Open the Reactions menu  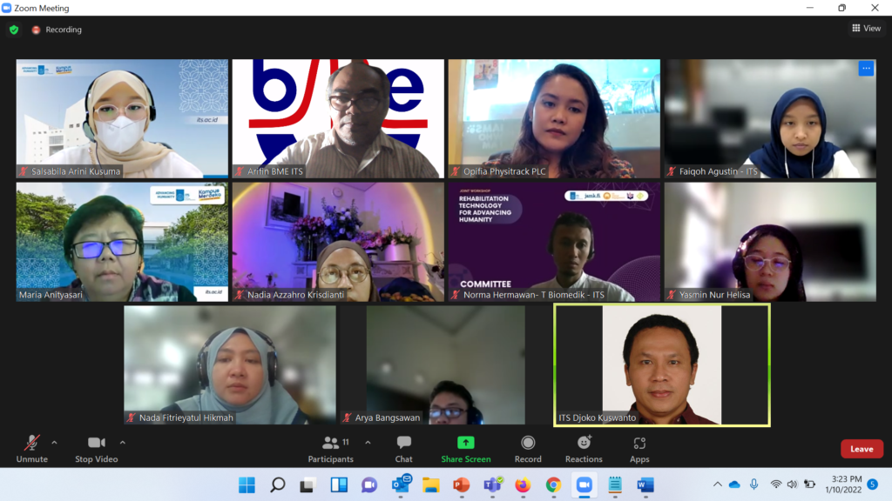(x=584, y=448)
